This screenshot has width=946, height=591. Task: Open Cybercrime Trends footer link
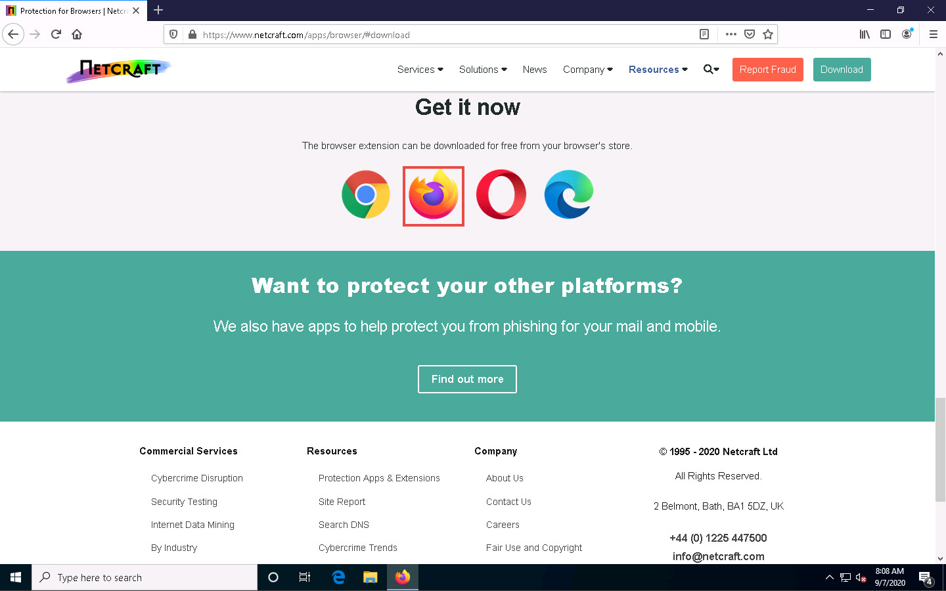pos(358,548)
